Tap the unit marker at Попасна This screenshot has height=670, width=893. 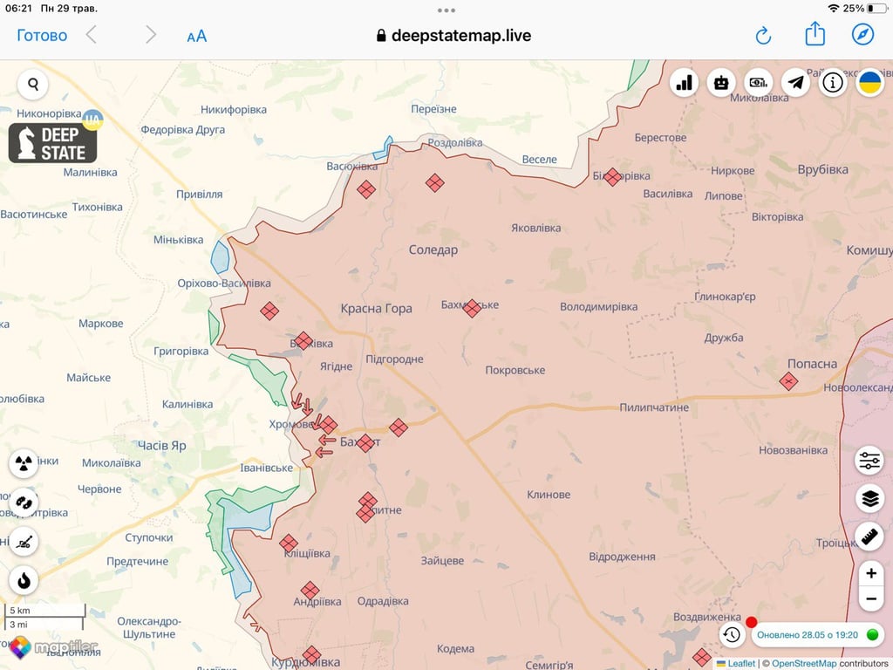788,380
